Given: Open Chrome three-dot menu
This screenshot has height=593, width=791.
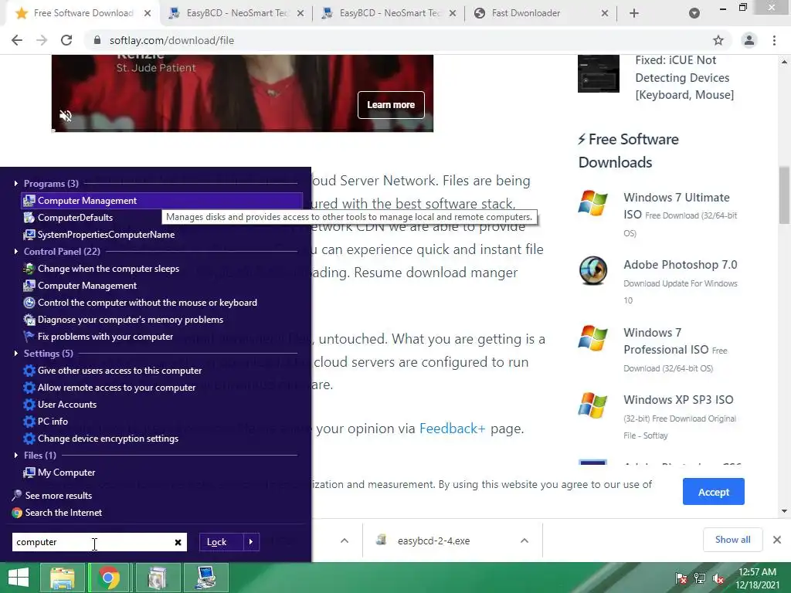Looking at the screenshot, I should click(x=774, y=40).
